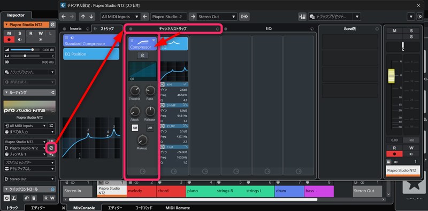
Task: Select the EQ Position strip slot
Action: point(91,54)
